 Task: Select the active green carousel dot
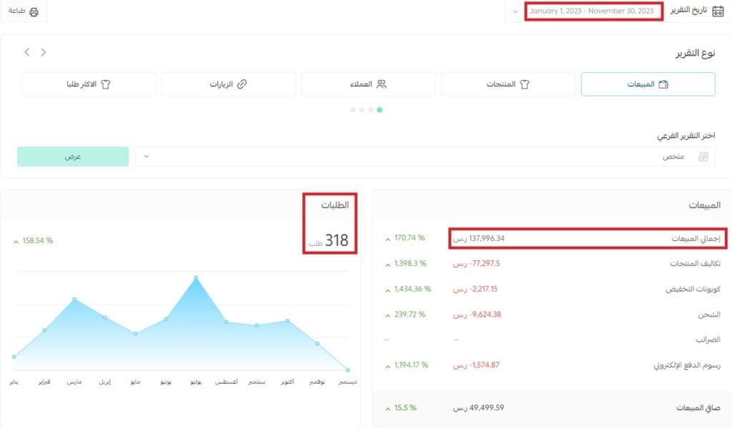pyautogui.click(x=380, y=110)
